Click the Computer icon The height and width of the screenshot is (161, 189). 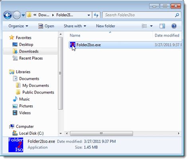[12, 126]
